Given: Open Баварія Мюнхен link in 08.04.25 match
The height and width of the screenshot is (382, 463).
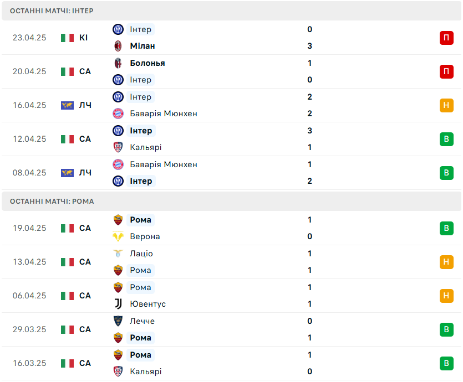Looking at the screenshot, I should pos(164,164).
